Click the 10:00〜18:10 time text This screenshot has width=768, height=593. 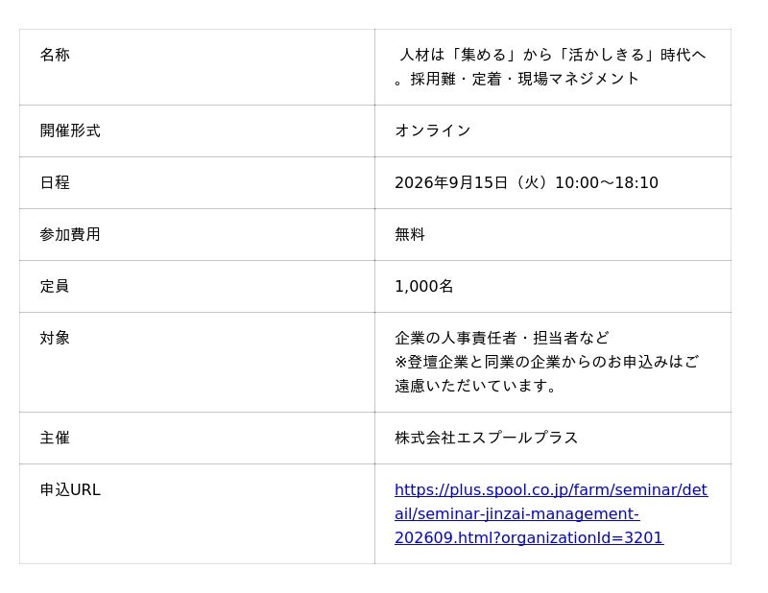click(607, 182)
